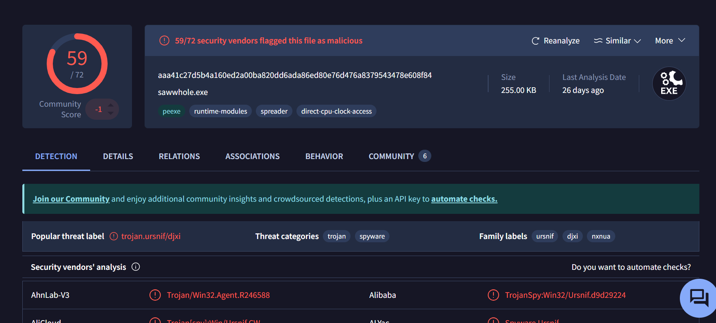Click the trojan.ursnif/djxi threat label

tap(151, 236)
